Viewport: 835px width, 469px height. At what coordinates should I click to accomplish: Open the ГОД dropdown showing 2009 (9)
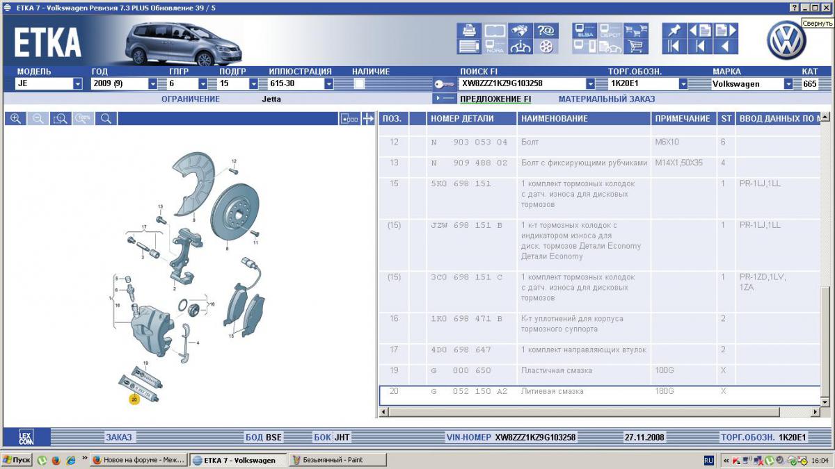(153, 83)
